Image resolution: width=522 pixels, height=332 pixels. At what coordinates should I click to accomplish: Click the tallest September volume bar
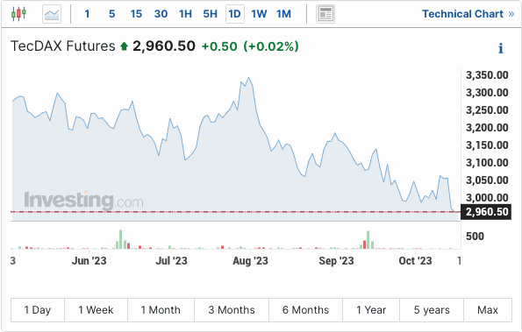368,240
